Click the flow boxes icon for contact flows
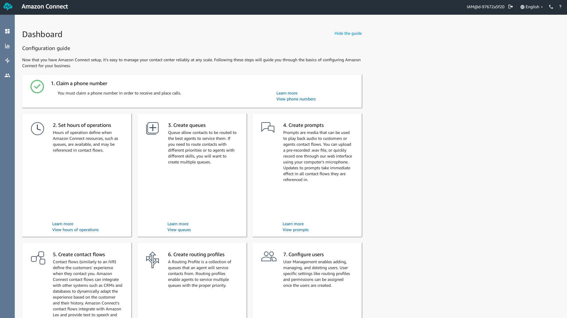The width and height of the screenshot is (567, 318). click(38, 258)
